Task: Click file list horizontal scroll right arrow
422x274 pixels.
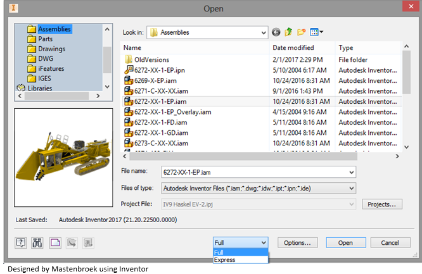Action: [x=397, y=156]
